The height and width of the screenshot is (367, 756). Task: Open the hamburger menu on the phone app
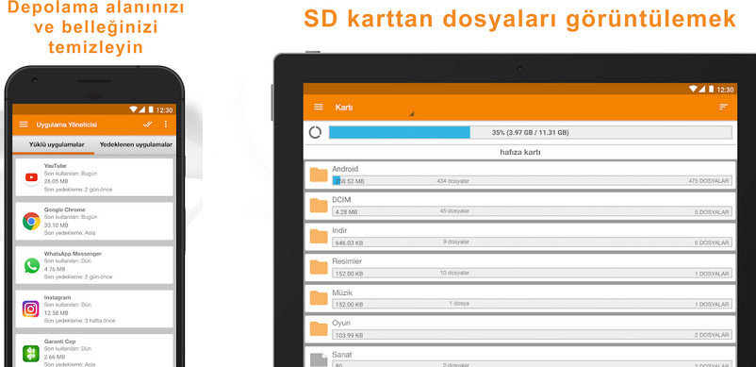point(24,125)
